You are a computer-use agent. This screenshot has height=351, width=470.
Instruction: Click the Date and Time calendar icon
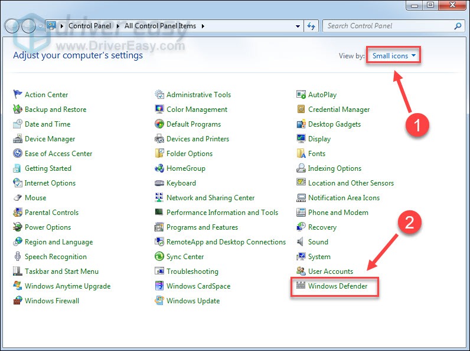[18, 124]
